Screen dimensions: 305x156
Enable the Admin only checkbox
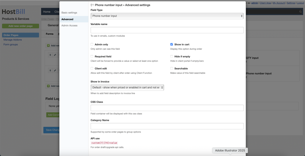[x=92, y=44]
